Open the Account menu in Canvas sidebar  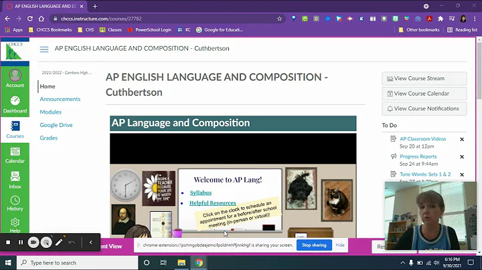pos(15,78)
